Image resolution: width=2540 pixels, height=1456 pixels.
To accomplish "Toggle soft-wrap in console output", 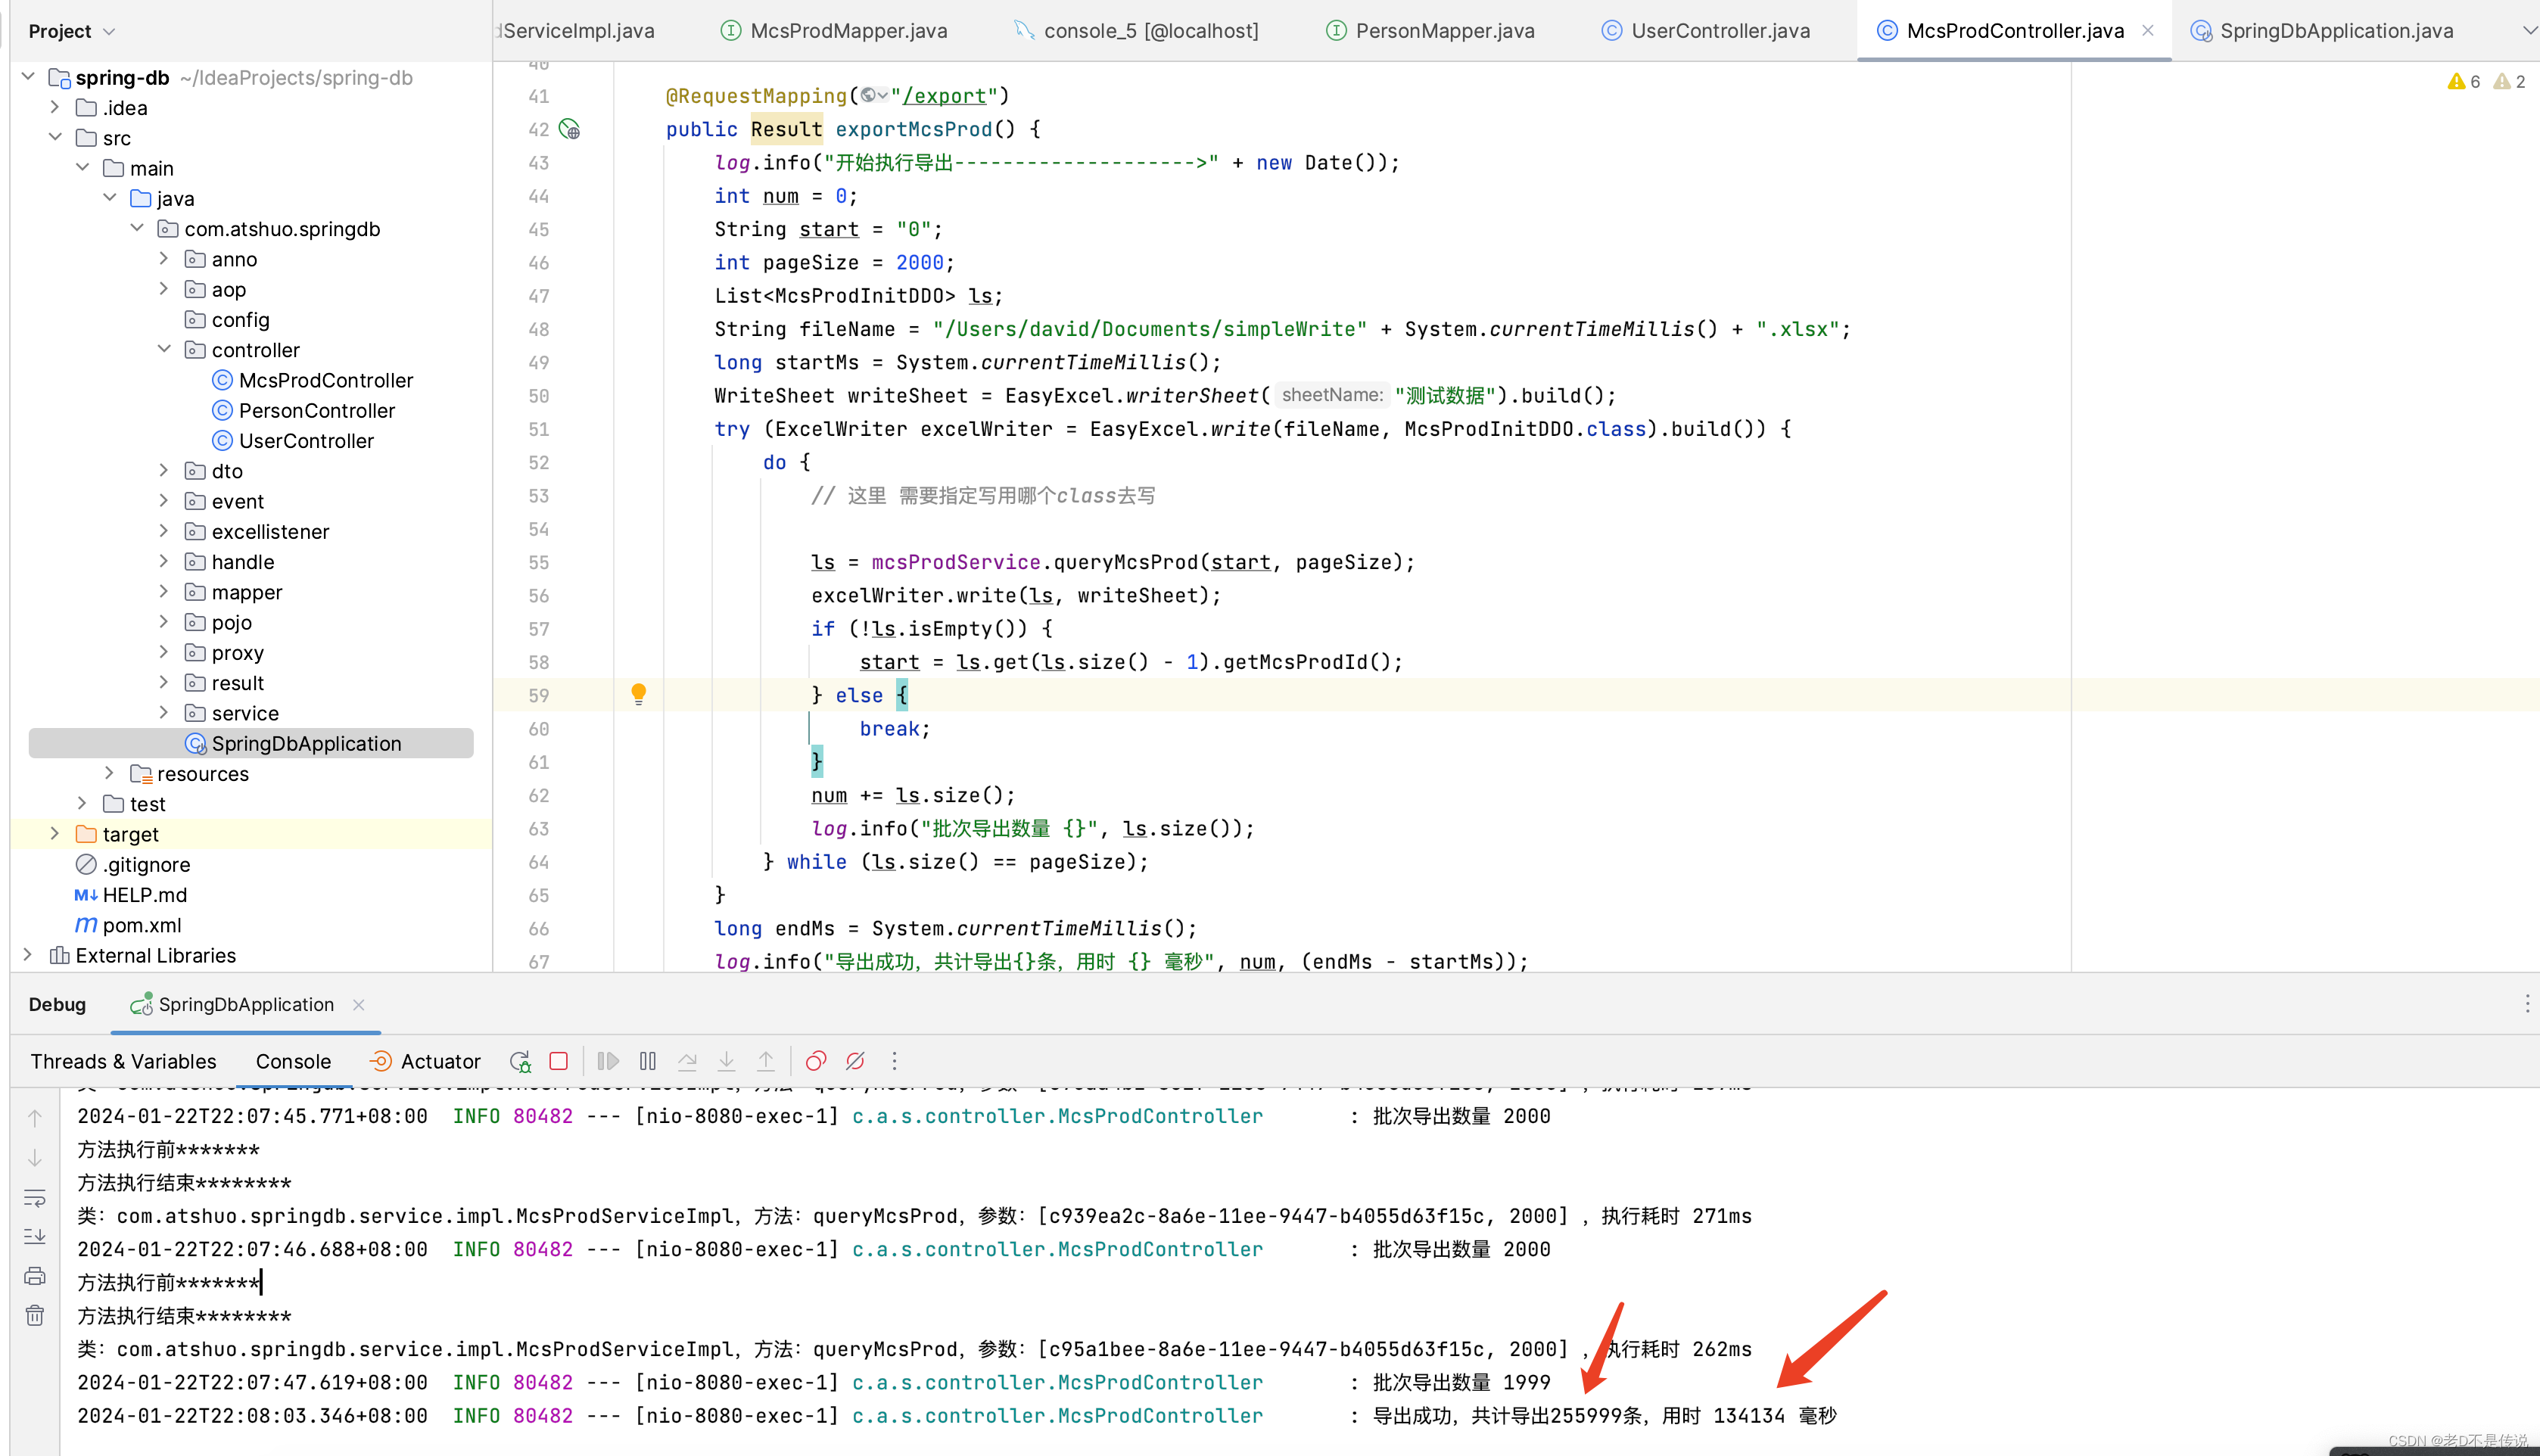I will coord(35,1197).
